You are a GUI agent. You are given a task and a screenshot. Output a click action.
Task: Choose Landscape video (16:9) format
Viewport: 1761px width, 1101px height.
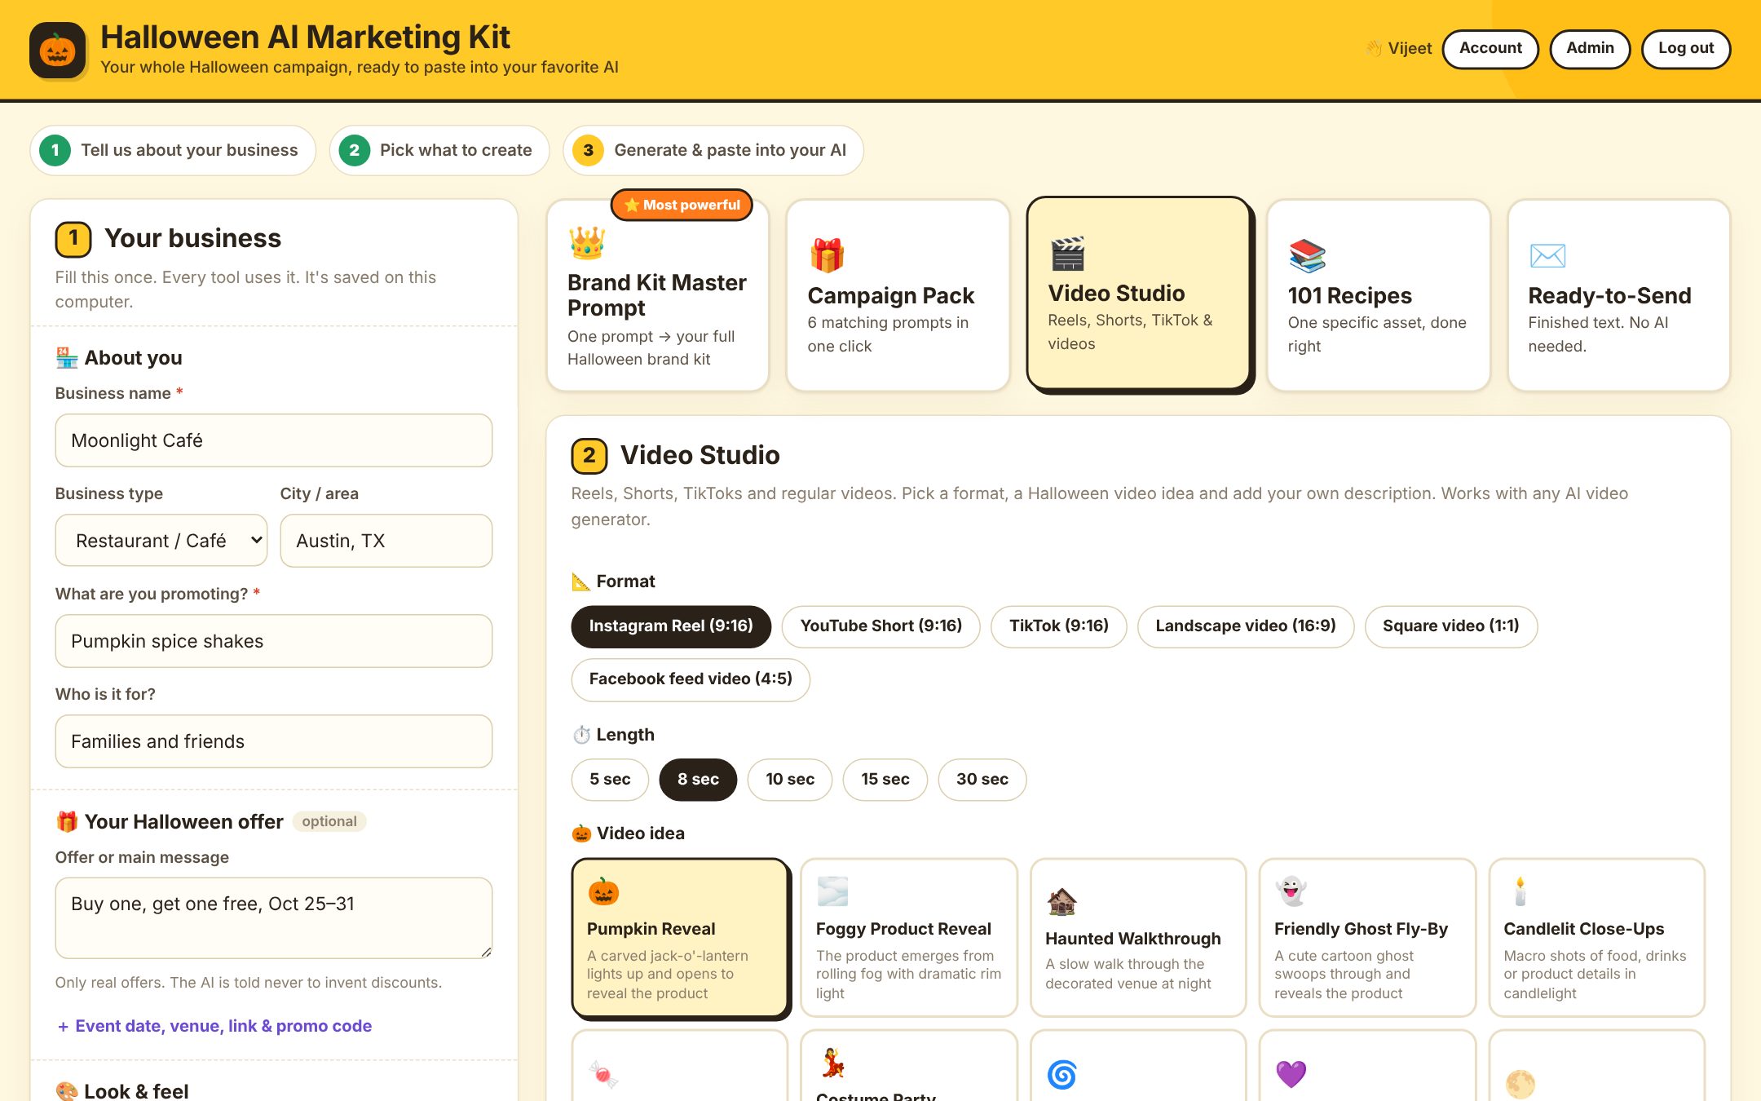(x=1245, y=626)
